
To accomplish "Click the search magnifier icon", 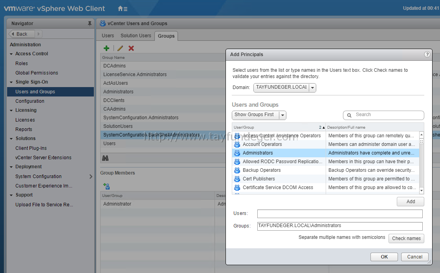I will point(349,115).
